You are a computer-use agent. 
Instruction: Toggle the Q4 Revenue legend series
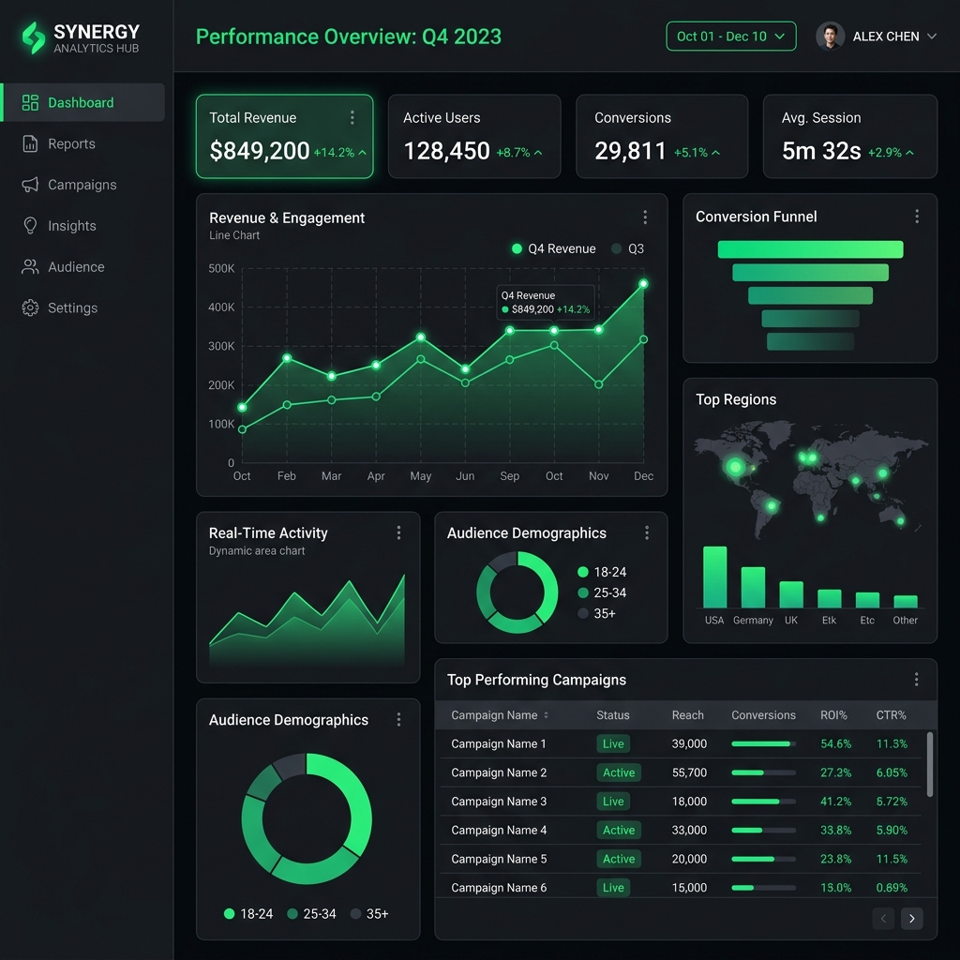click(553, 248)
